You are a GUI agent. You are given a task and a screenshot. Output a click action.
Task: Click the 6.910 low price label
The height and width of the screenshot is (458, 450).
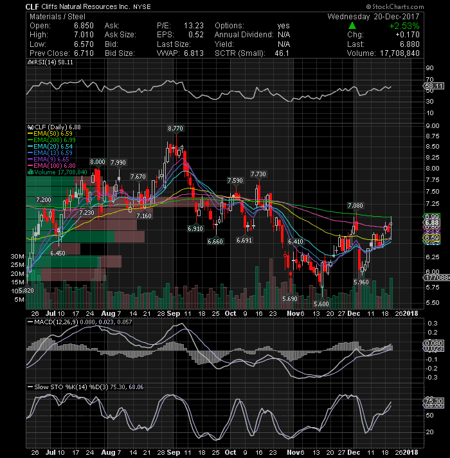pyautogui.click(x=195, y=229)
